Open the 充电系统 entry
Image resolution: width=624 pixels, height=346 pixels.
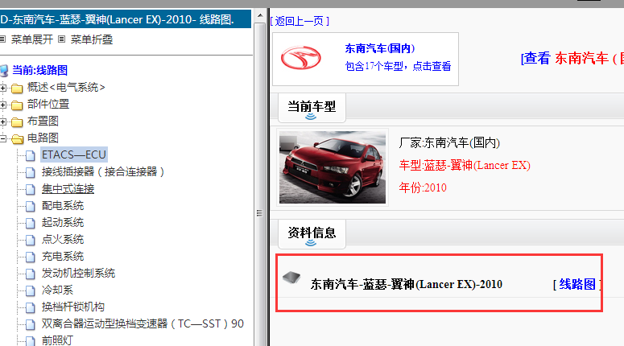tap(63, 256)
